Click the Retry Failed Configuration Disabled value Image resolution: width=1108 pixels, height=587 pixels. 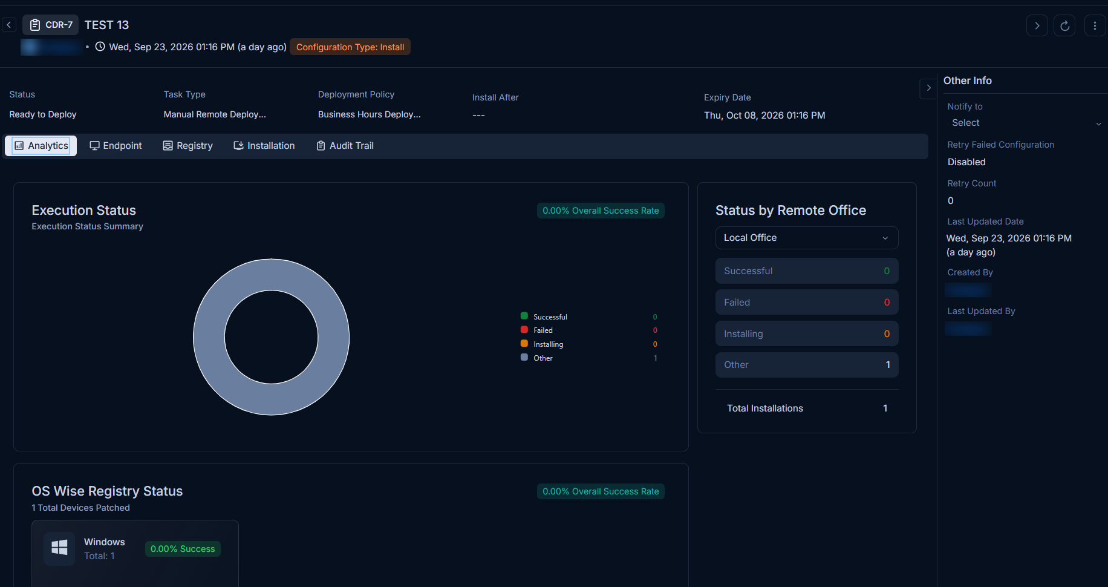coord(966,162)
